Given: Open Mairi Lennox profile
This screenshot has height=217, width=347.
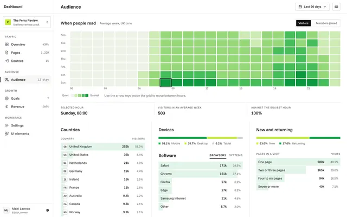Looking at the screenshot, I should point(21,210).
